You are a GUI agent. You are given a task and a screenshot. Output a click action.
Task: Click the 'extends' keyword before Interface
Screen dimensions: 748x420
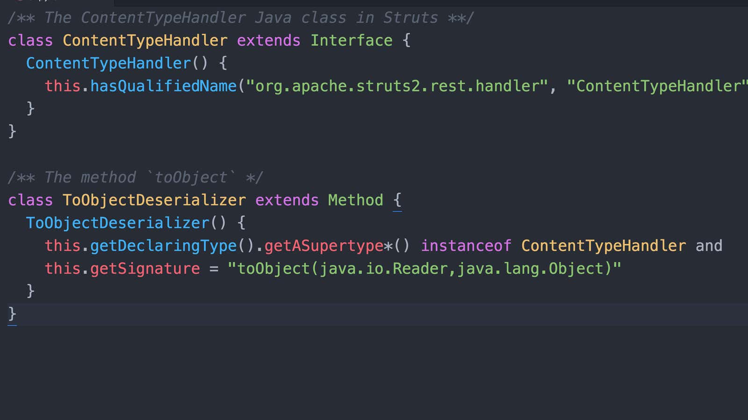point(268,41)
